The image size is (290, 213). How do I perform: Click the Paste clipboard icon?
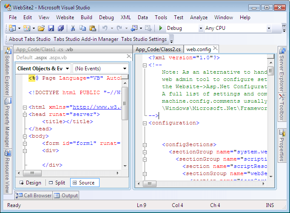[x=92, y=28]
